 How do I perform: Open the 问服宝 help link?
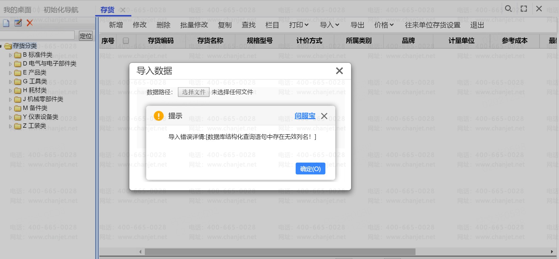305,116
